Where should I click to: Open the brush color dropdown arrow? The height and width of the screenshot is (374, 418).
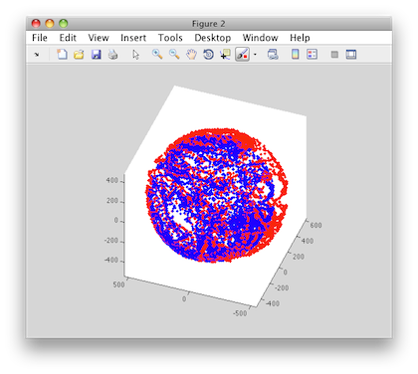255,55
